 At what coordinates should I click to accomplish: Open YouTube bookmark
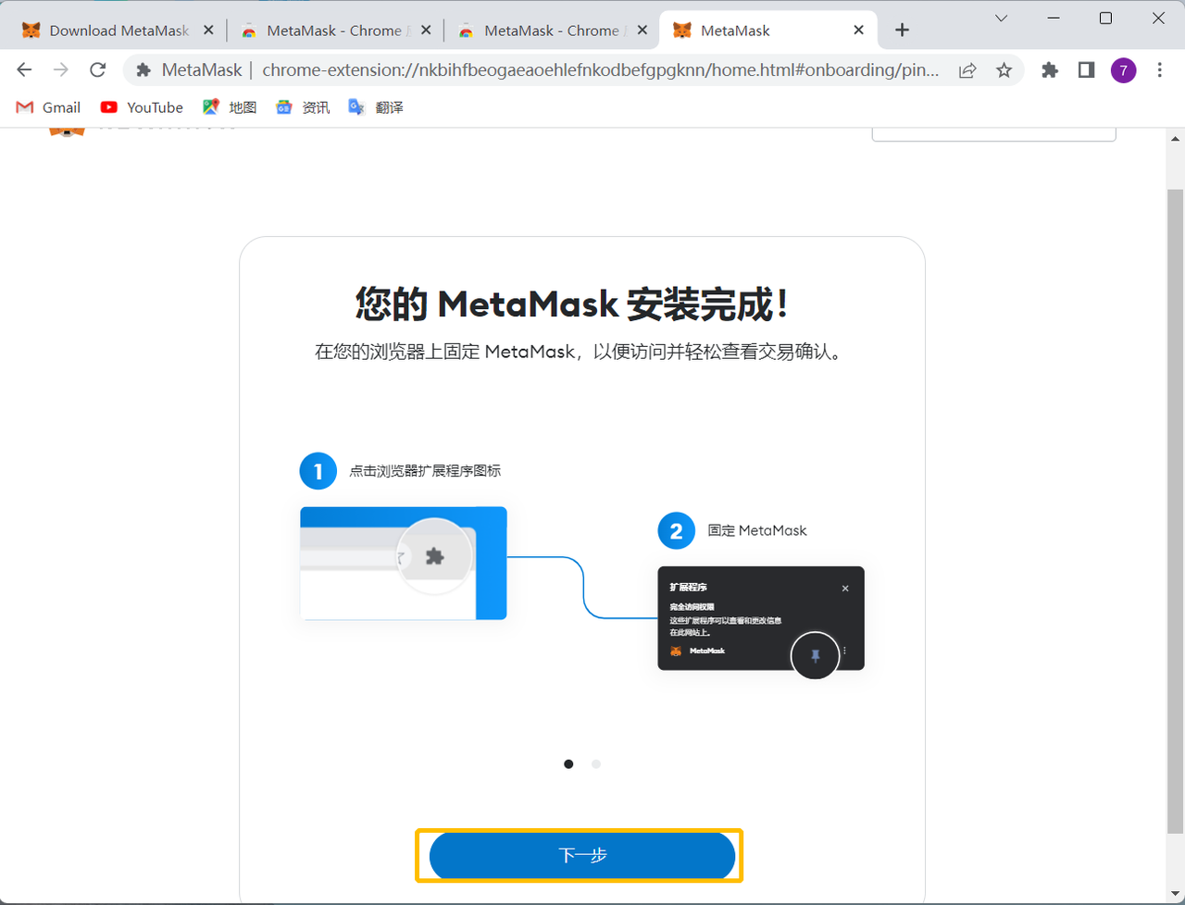point(142,107)
